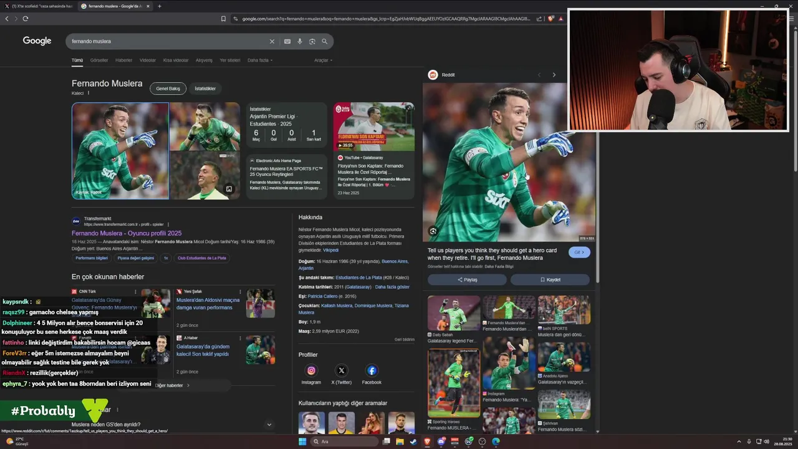Click the 'Paylaş' share button
This screenshot has width=798, height=449.
[x=467, y=279]
